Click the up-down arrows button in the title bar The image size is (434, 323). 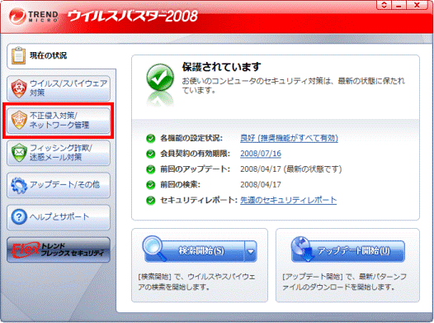coord(384,5)
